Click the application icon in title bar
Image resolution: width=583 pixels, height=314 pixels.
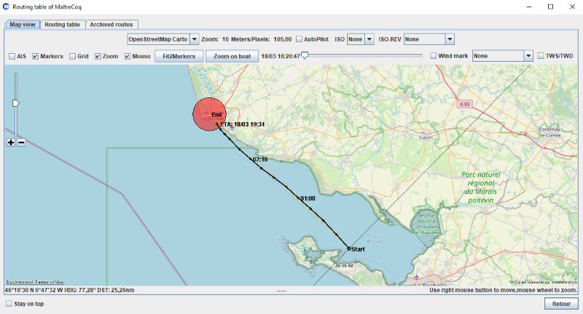(7, 7)
